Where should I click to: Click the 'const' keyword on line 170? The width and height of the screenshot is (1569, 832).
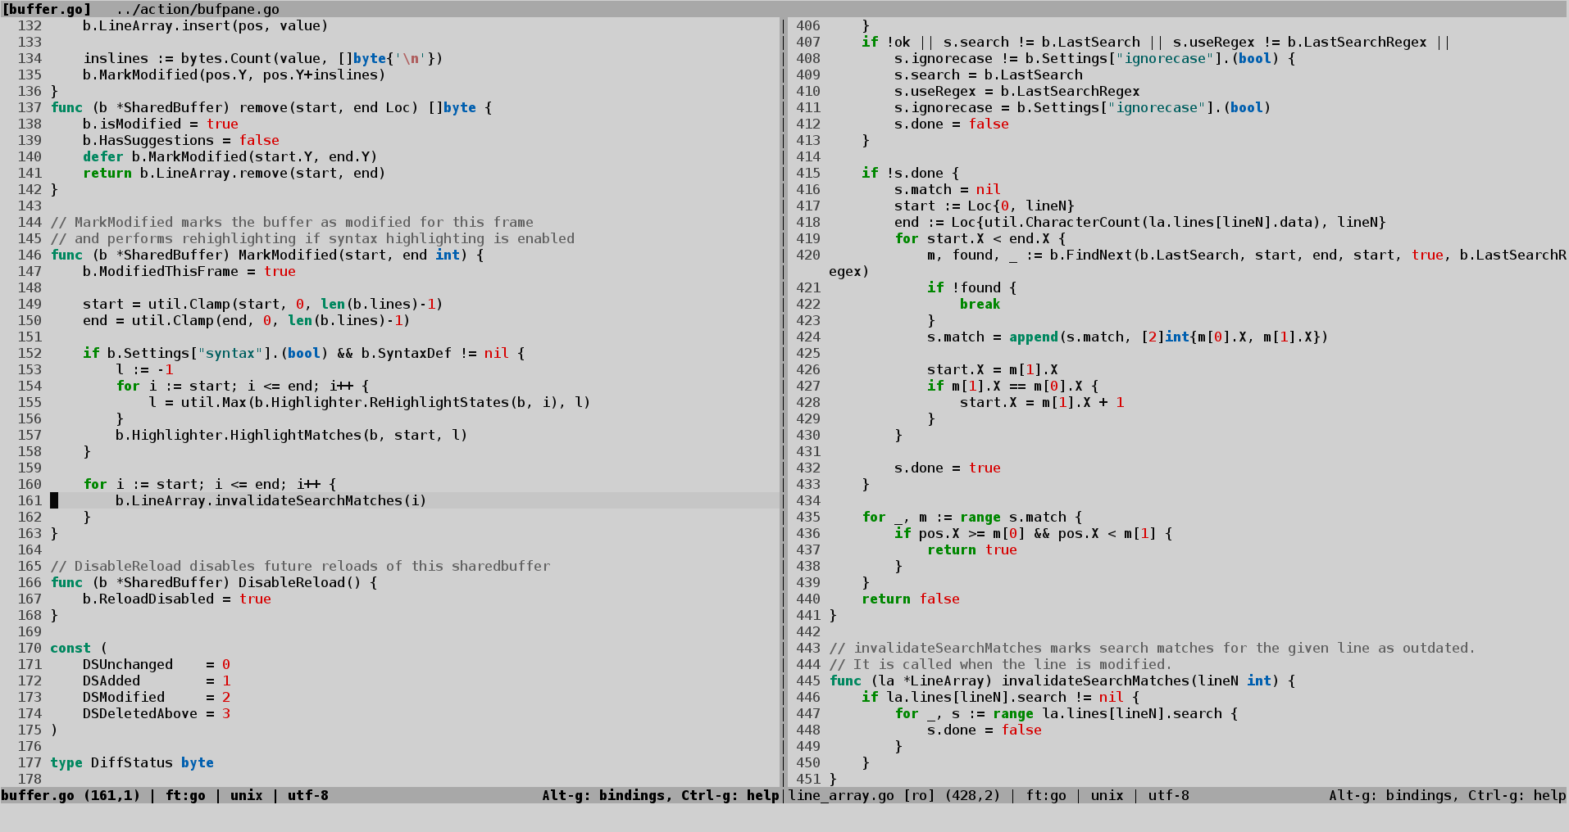70,648
